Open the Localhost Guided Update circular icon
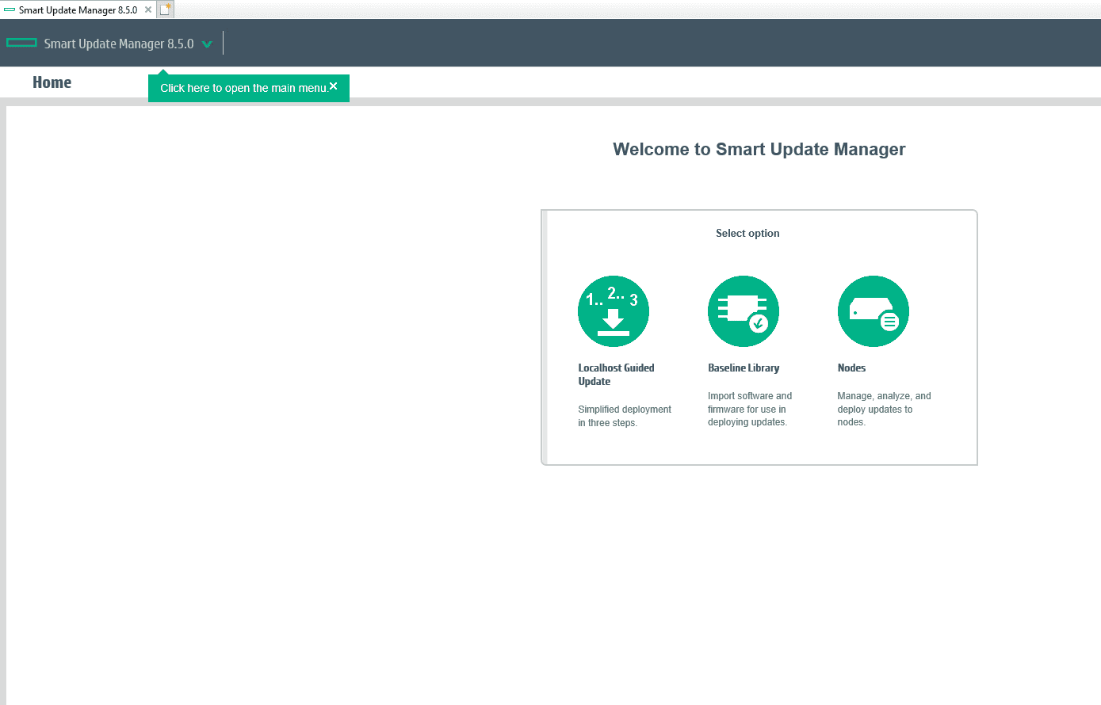Screen dimensions: 1101x705 (x=613, y=311)
